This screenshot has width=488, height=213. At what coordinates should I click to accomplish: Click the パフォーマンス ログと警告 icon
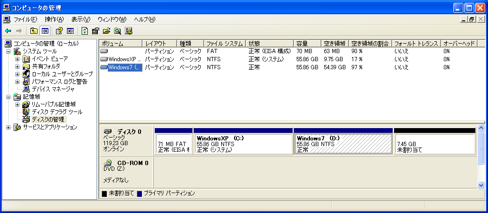pyautogui.click(x=27, y=82)
